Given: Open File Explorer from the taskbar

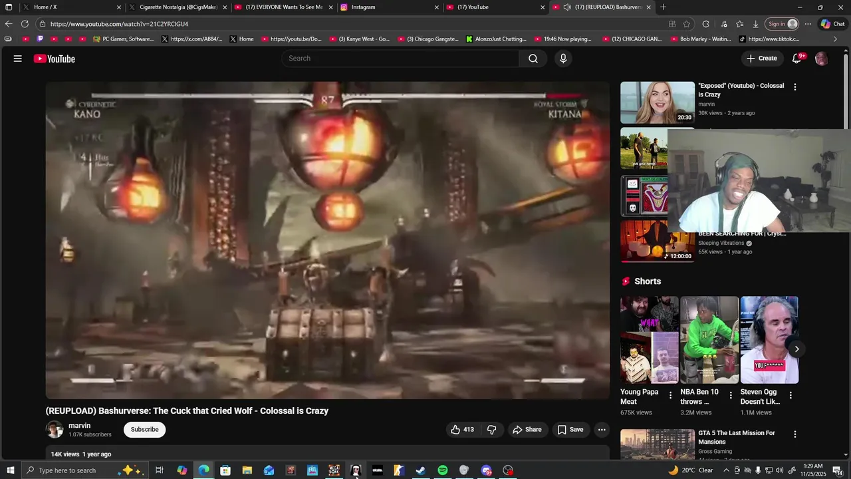Looking at the screenshot, I should (x=247, y=470).
